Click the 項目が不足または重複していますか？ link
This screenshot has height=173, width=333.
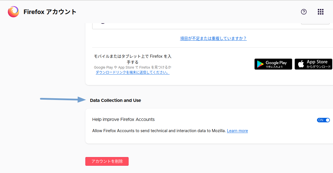pyautogui.click(x=213, y=39)
